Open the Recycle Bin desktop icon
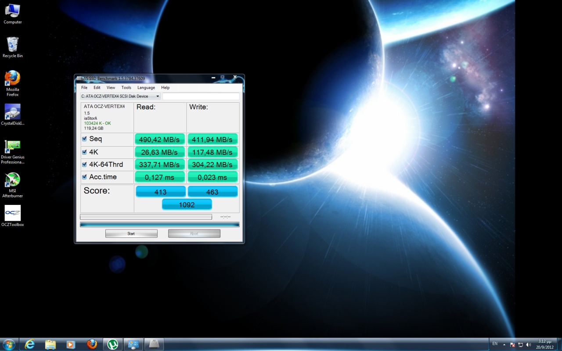 coord(12,47)
